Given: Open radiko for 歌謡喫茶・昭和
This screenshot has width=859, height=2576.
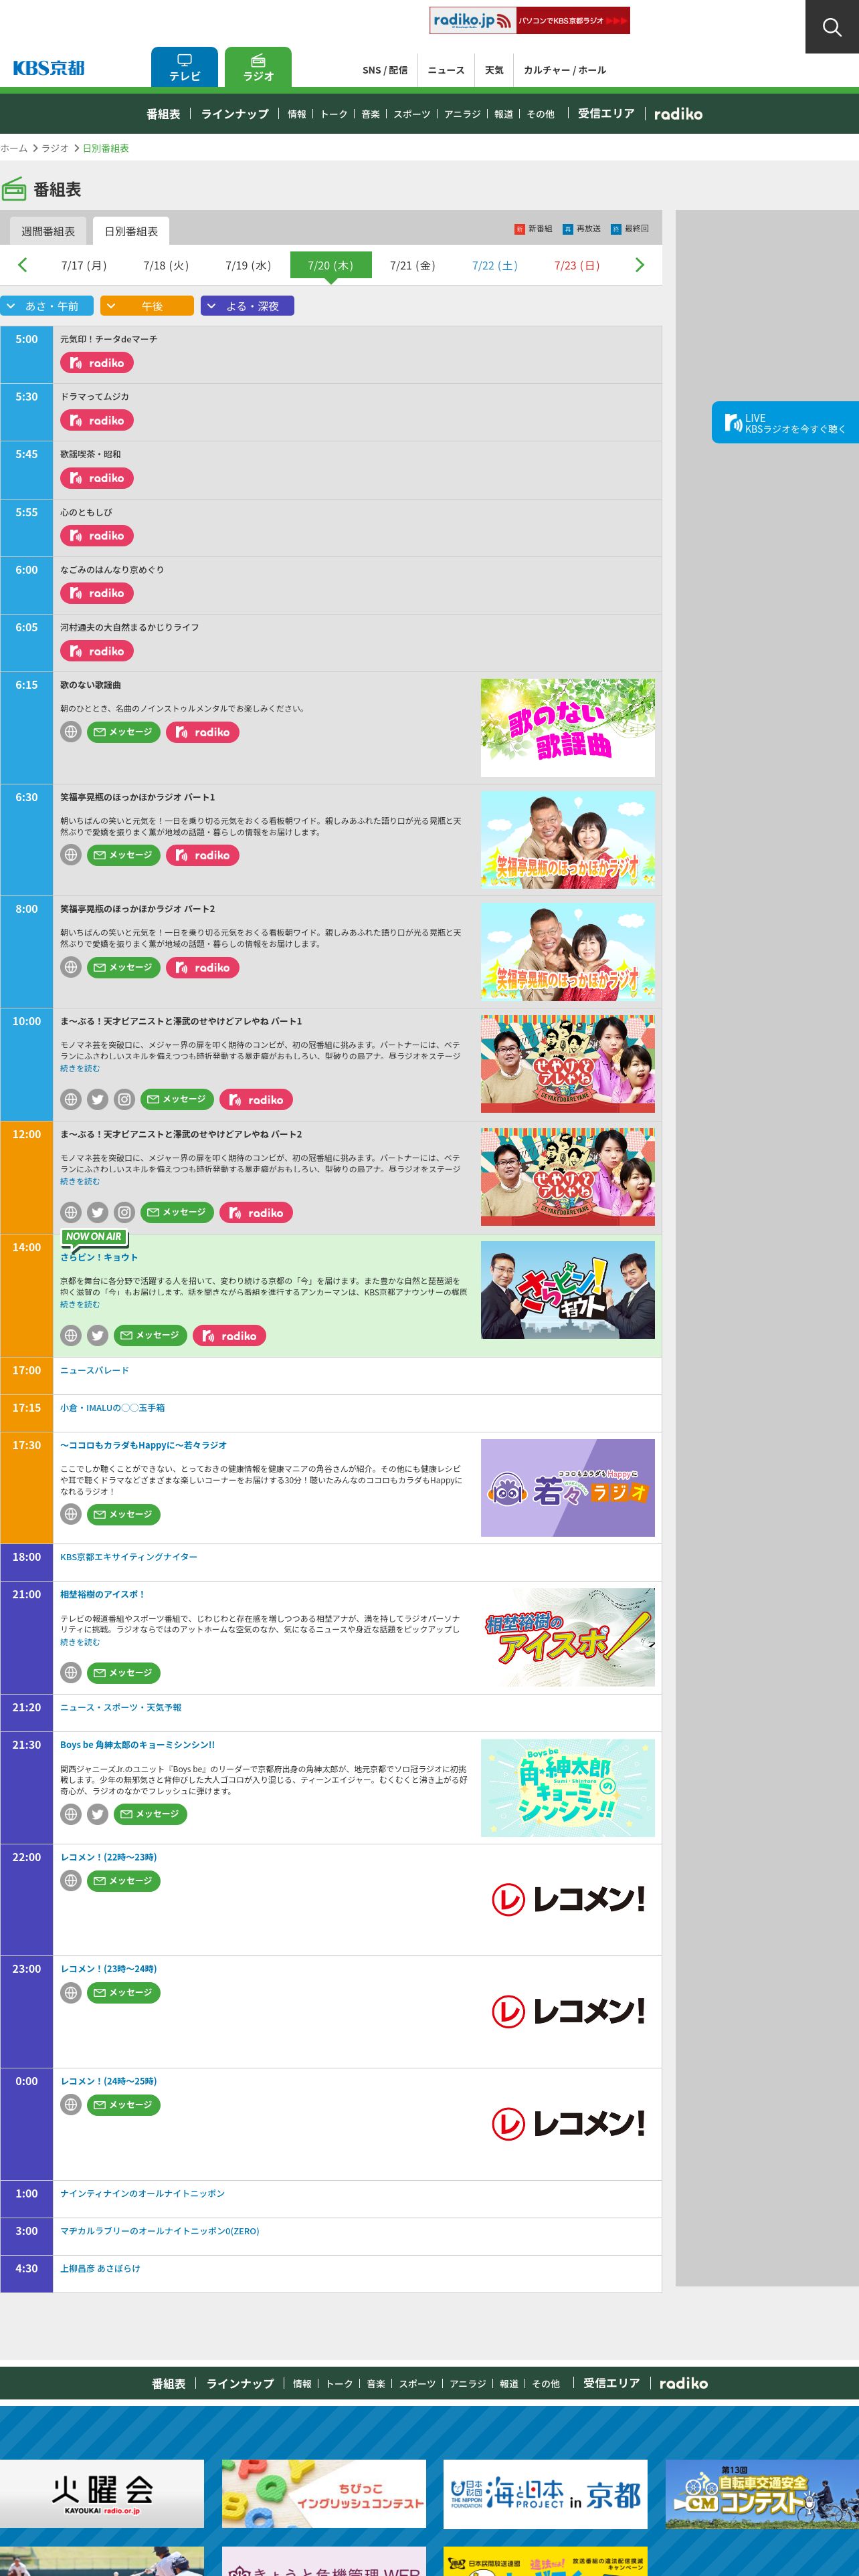Looking at the screenshot, I should [x=97, y=478].
